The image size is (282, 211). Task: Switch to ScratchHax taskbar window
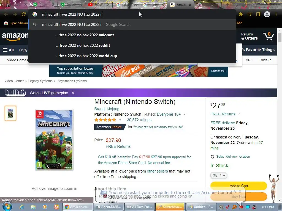point(170,207)
